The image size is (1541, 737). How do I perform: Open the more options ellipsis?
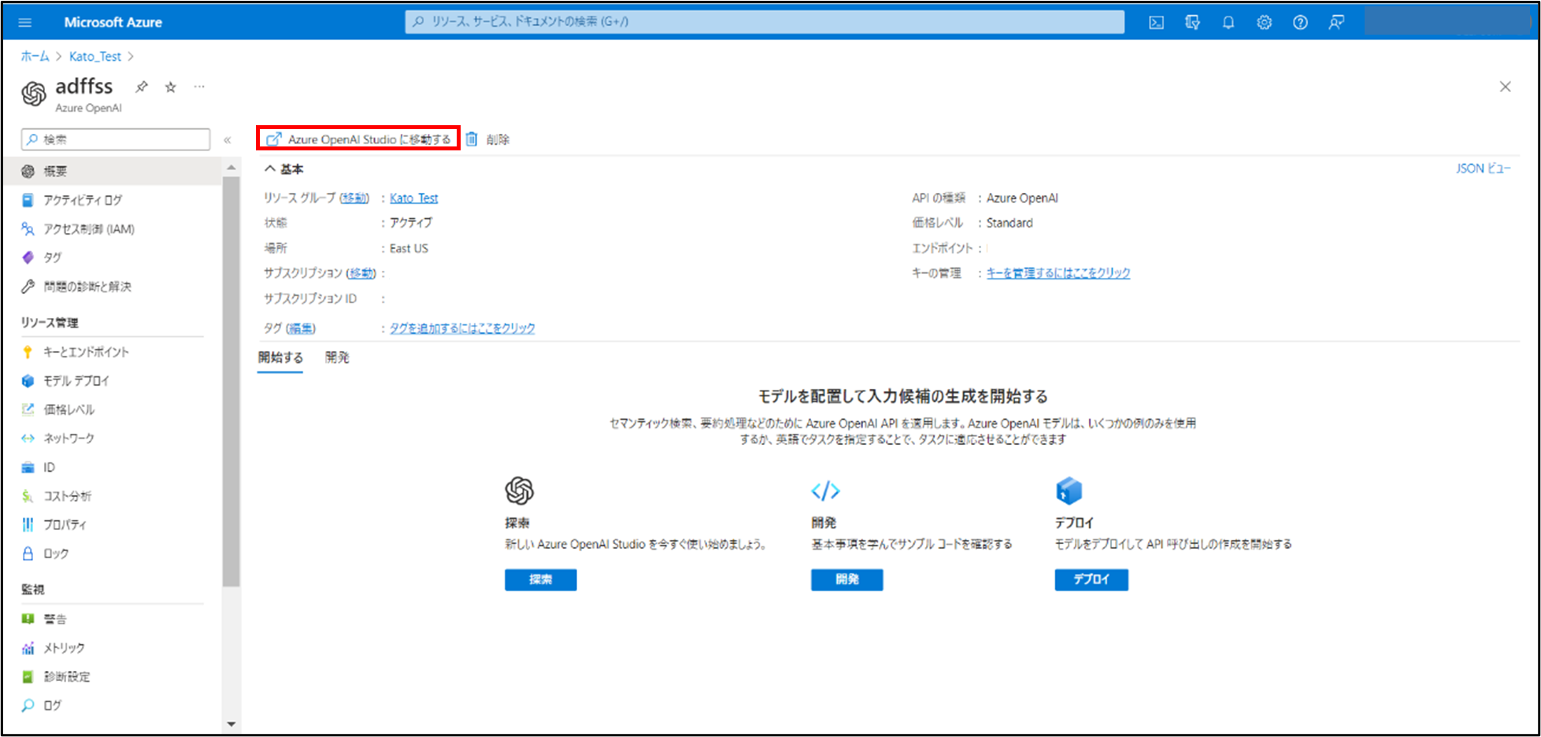[x=199, y=87]
